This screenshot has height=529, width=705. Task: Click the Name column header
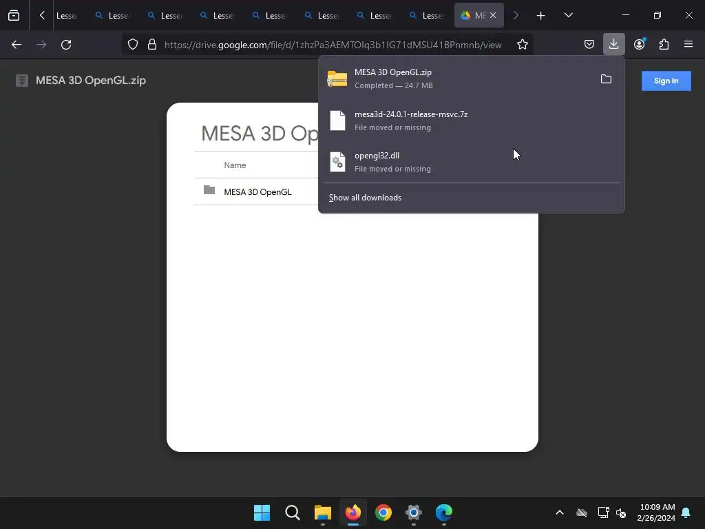pyautogui.click(x=235, y=165)
